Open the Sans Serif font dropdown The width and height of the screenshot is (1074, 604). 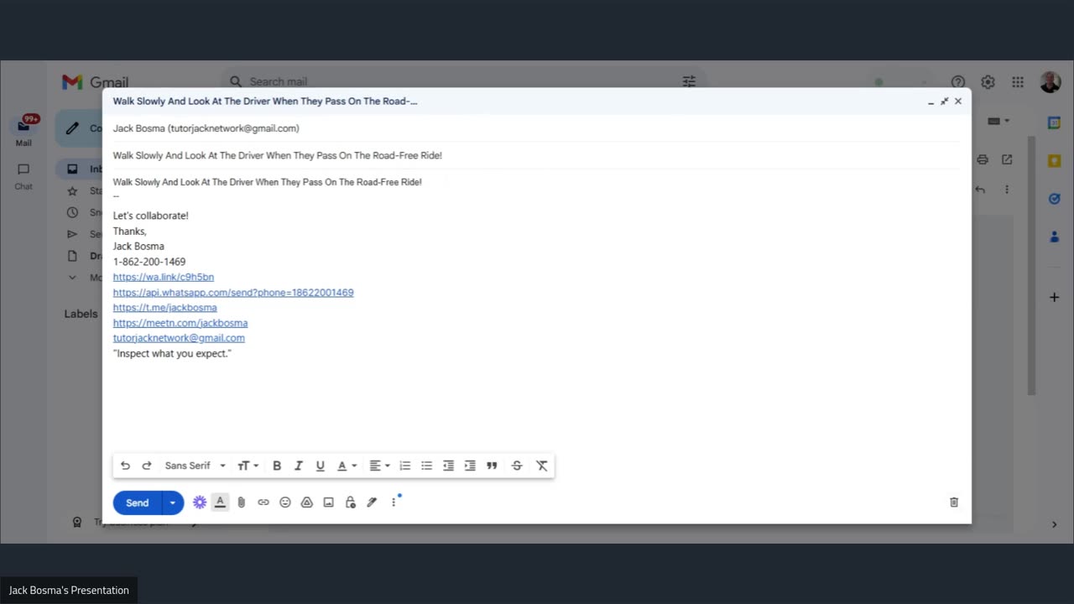[x=195, y=466]
